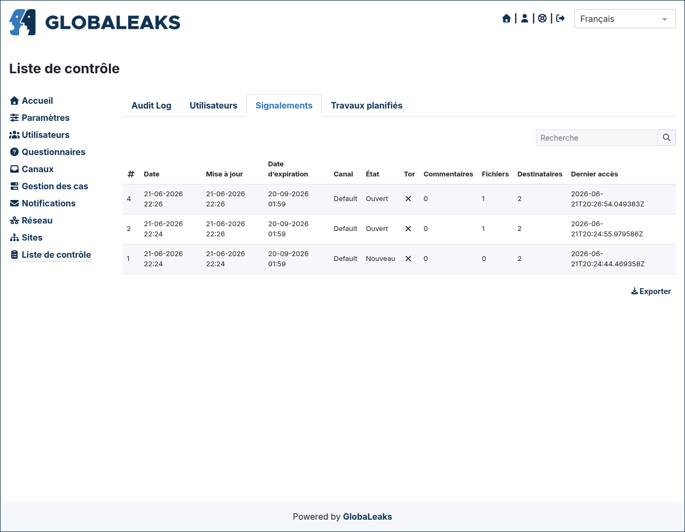The height and width of the screenshot is (532, 685).
Task: Click the Tor X icon in report 4 row
Action: click(408, 198)
